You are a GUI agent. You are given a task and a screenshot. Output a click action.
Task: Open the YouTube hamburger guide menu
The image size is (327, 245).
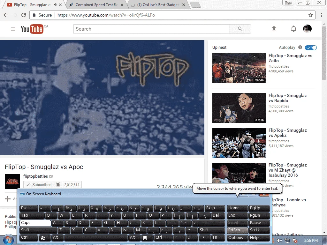[13, 29]
